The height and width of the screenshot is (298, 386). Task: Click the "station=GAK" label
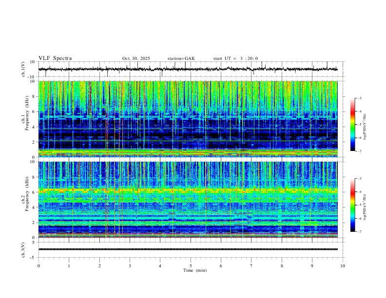181,58
